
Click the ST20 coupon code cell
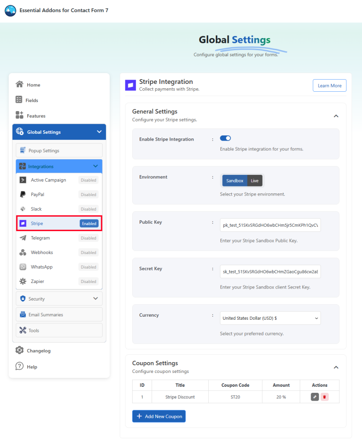pyautogui.click(x=235, y=397)
